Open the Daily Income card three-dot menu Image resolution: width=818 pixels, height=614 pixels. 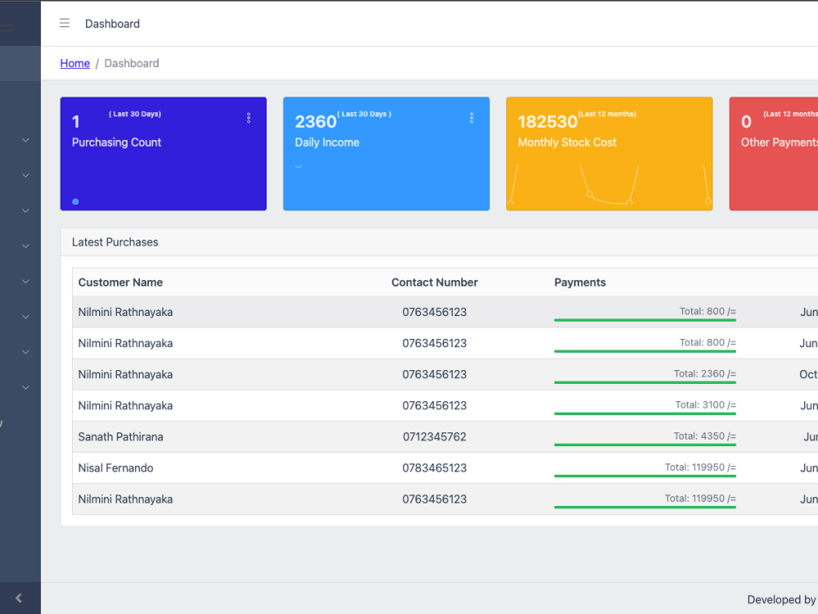click(472, 118)
